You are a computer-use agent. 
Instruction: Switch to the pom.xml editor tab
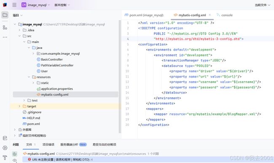click(x=144, y=15)
